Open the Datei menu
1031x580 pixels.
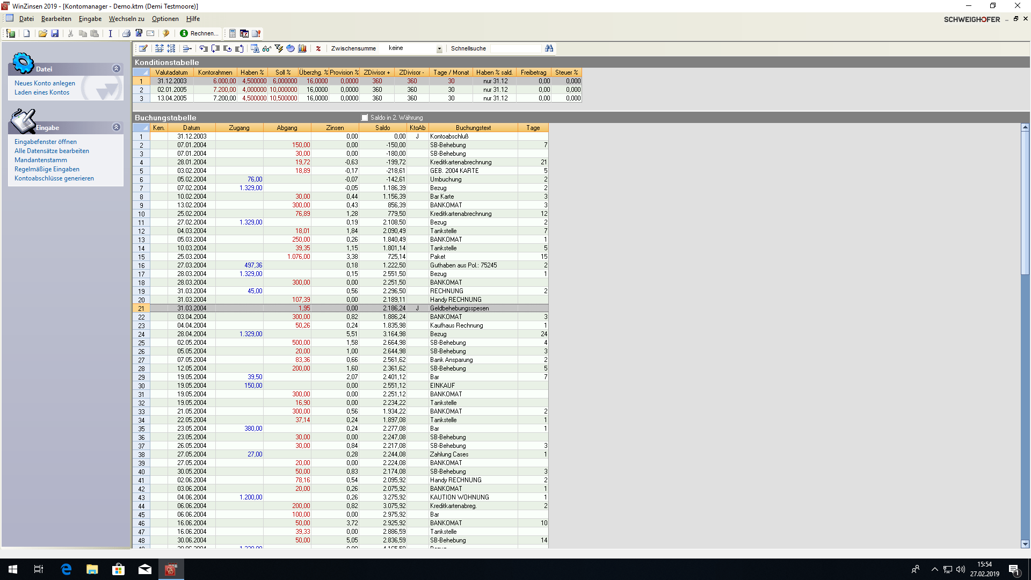point(26,19)
